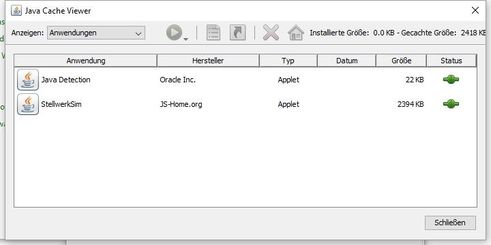Remove selected items with the X icon
Viewport: 491px width, 245px height.
point(271,33)
